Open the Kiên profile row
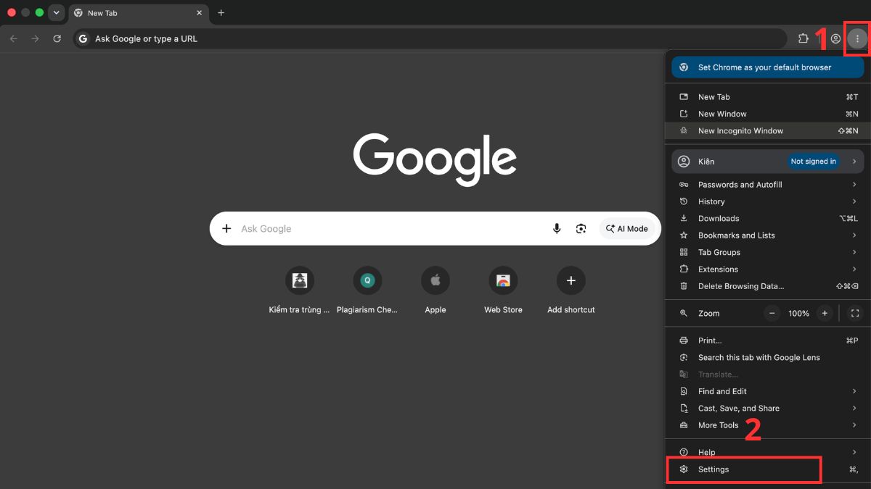The width and height of the screenshot is (871, 489). tap(768, 162)
